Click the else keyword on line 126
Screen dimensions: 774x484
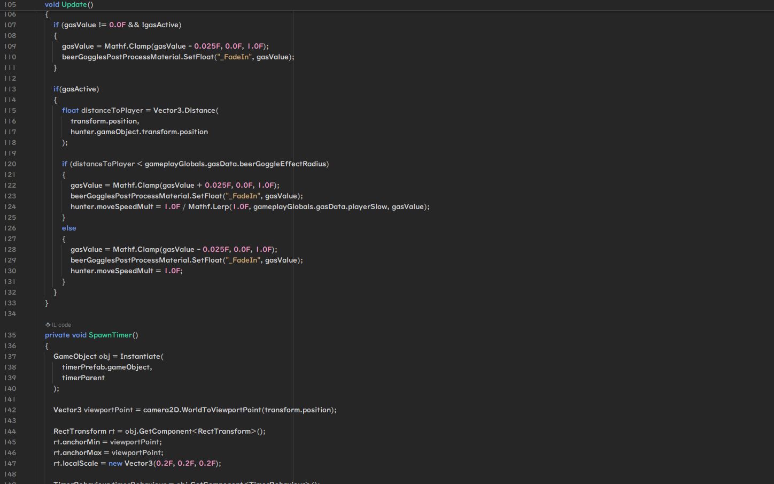point(69,228)
